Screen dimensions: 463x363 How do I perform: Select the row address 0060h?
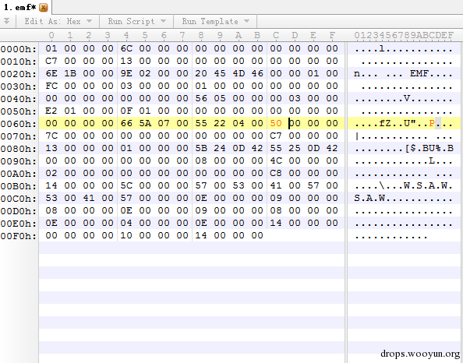coord(19,124)
